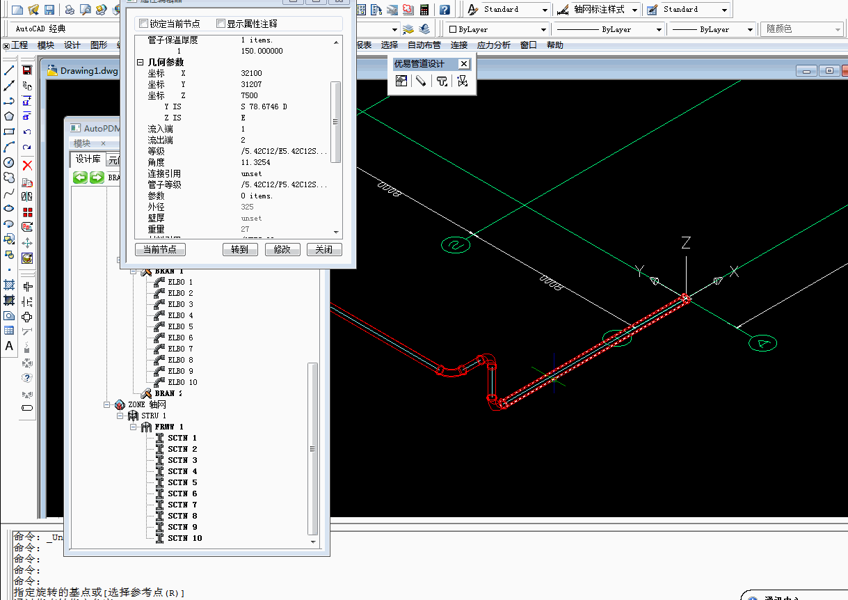Select the Line draw tool
Screen dimensions: 848x600
point(9,70)
